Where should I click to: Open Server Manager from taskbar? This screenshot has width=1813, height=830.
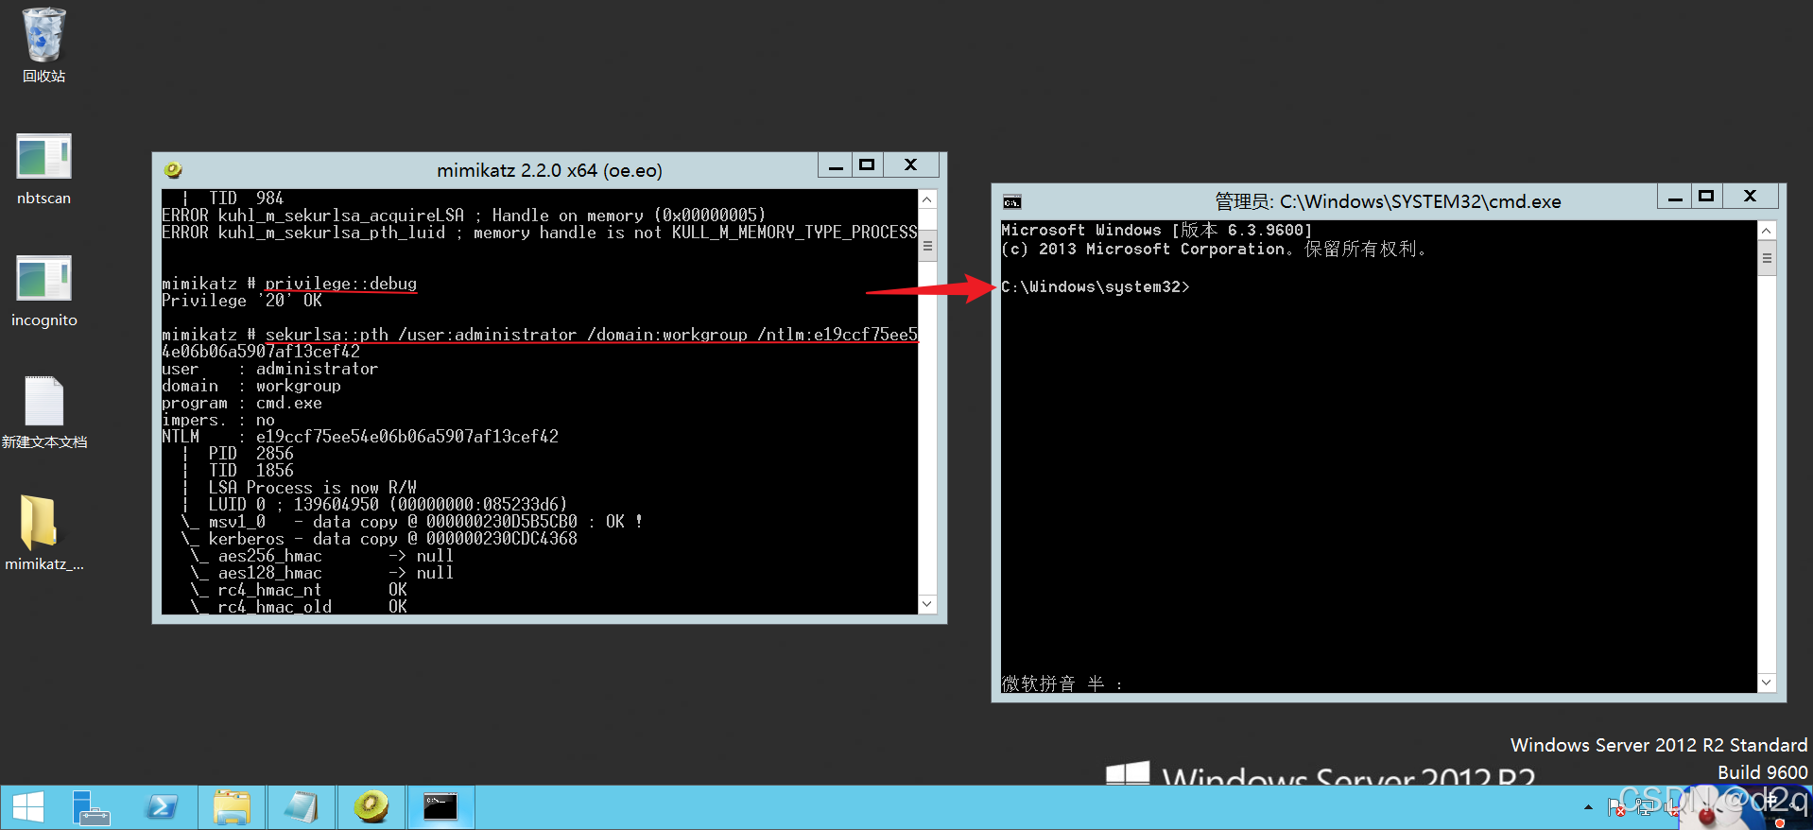[91, 807]
